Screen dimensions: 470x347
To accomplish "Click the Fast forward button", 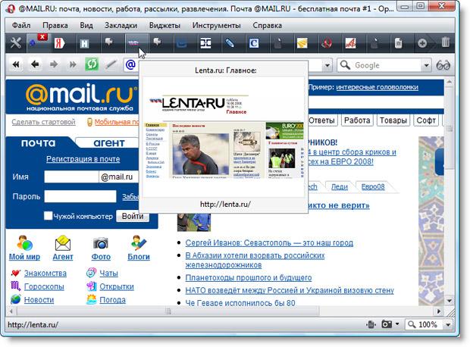I will pyautogui.click(x=73, y=64).
